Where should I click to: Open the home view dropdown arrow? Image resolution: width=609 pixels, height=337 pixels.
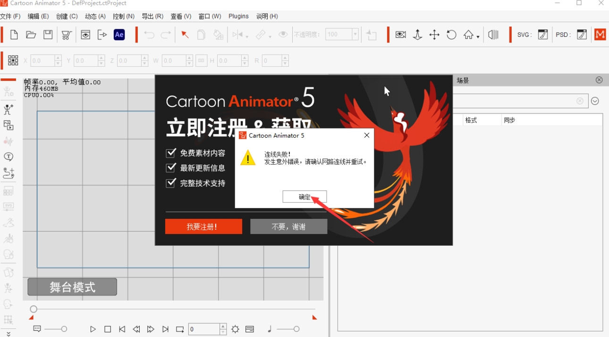point(478,37)
